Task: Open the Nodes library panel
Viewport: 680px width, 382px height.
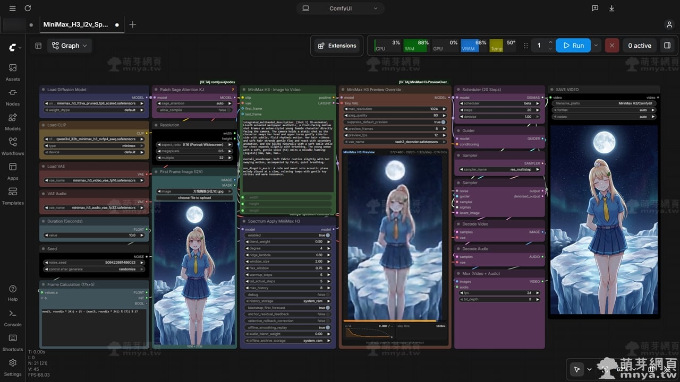Action: pos(13,97)
